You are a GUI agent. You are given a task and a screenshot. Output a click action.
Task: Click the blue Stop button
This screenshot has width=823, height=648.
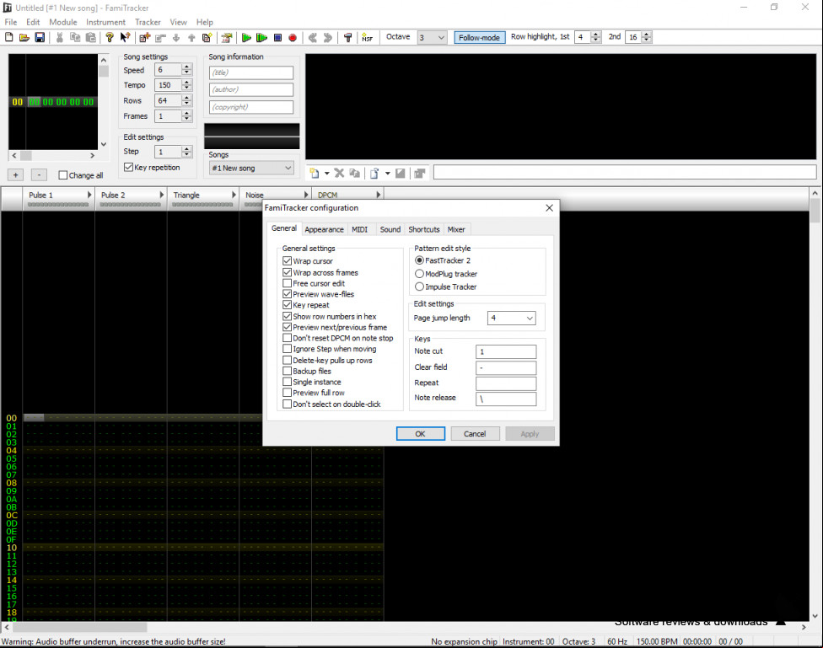click(277, 37)
